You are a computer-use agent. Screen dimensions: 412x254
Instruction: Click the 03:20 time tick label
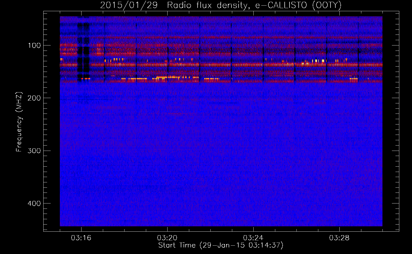(x=167, y=238)
